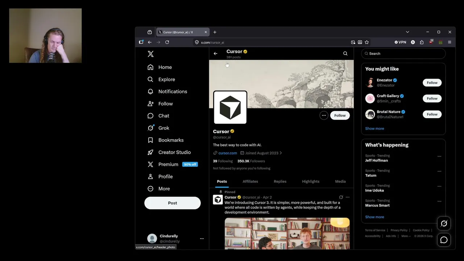The width and height of the screenshot is (464, 261).
Task: Open the floating Grok button
Action: (444, 224)
